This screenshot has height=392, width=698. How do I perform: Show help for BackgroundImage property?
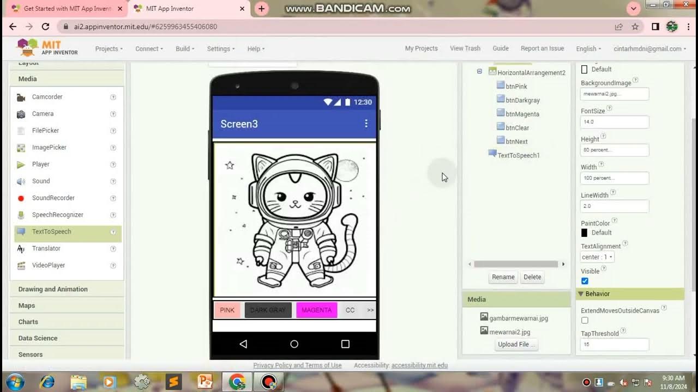[x=635, y=81]
